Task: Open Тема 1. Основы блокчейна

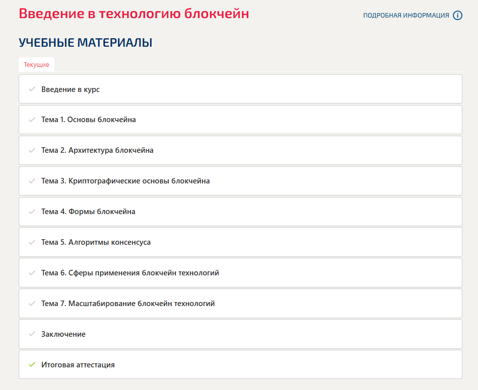Action: [x=89, y=120]
